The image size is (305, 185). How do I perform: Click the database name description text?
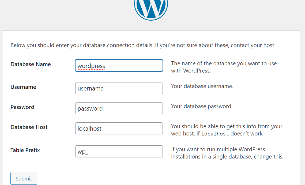pos(224,67)
